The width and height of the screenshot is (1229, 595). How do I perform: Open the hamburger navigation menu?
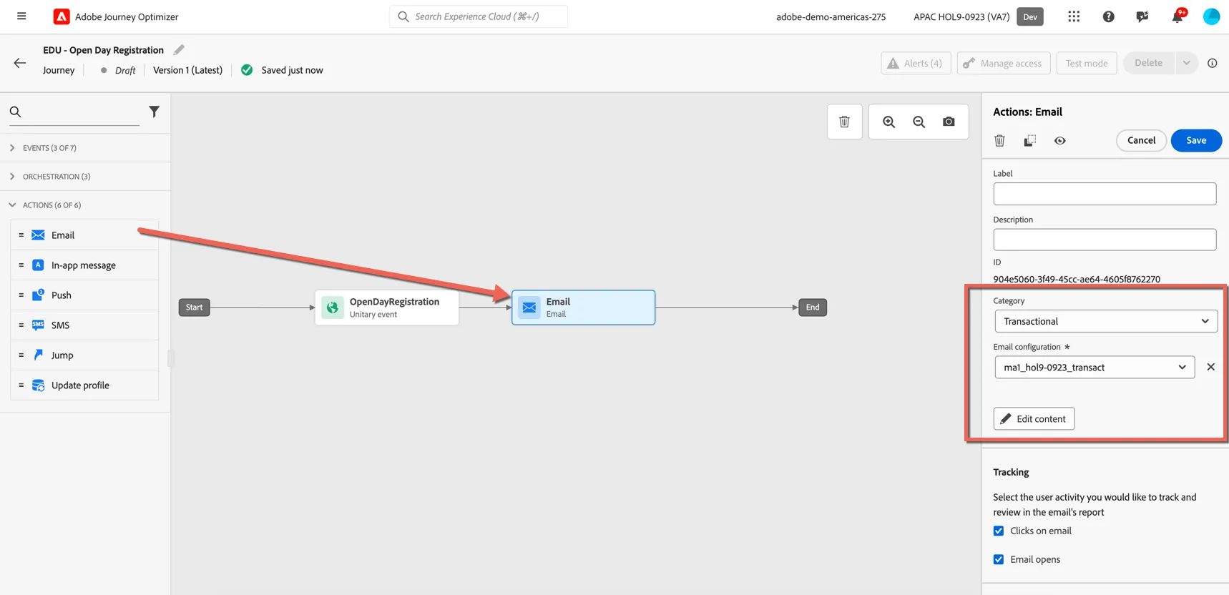pyautogui.click(x=21, y=16)
